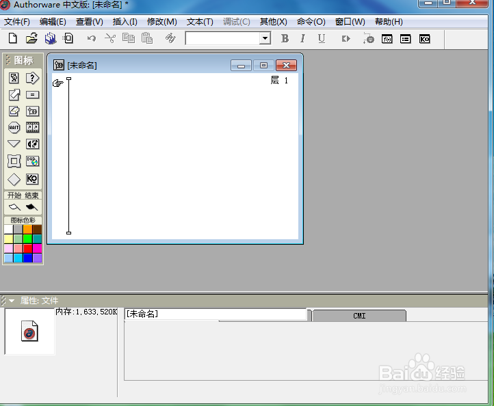The width and height of the screenshot is (494, 406).
Task: Pick the black Stop flag
Action: point(31,207)
